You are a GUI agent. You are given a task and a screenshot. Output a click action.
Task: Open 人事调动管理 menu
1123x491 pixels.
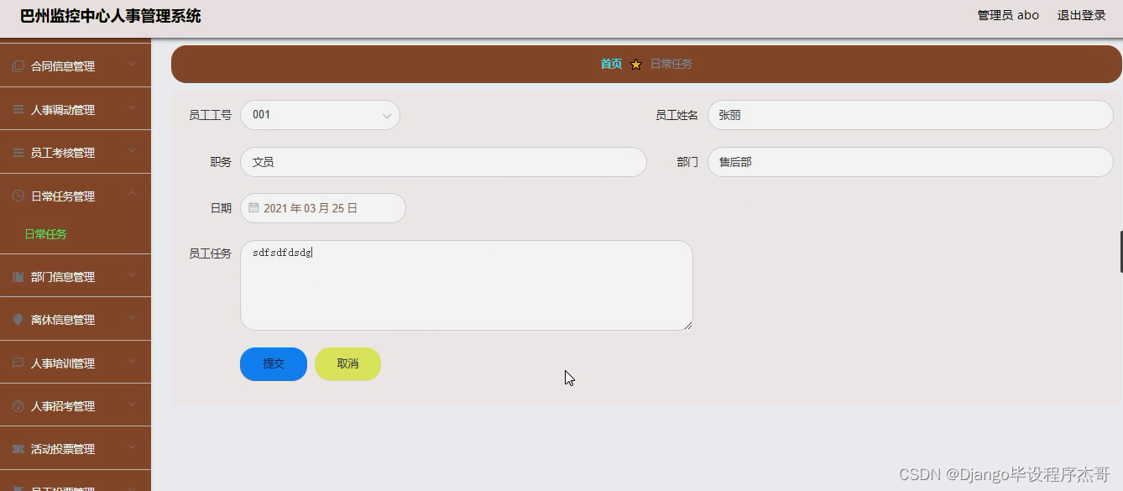pos(76,109)
